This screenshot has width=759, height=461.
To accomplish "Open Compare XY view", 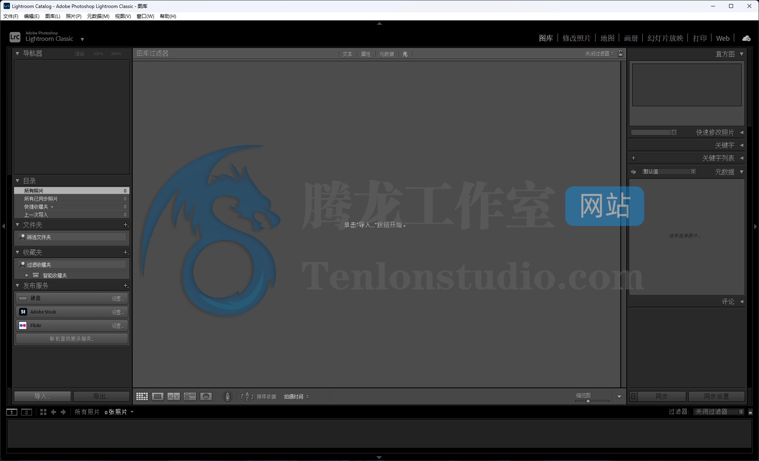I will [173, 397].
